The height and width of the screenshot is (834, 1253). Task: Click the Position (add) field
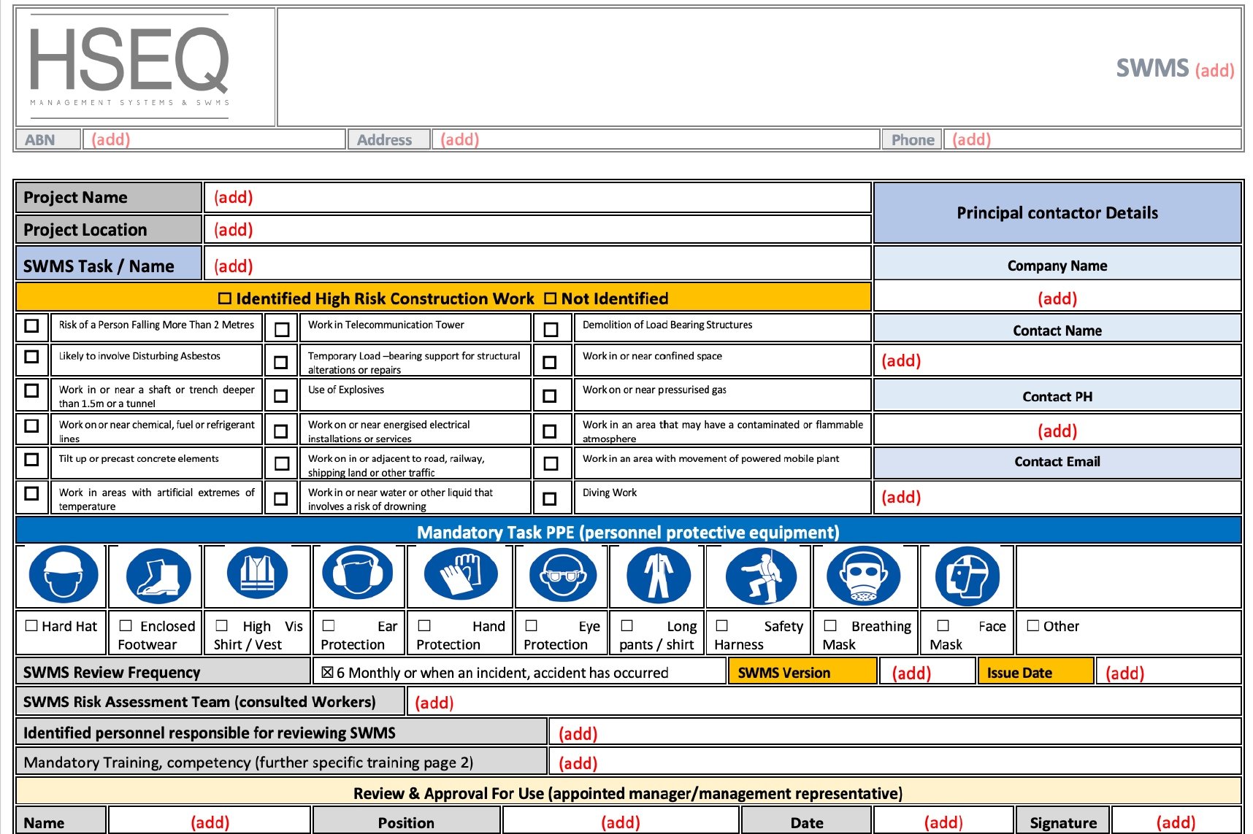click(x=621, y=822)
